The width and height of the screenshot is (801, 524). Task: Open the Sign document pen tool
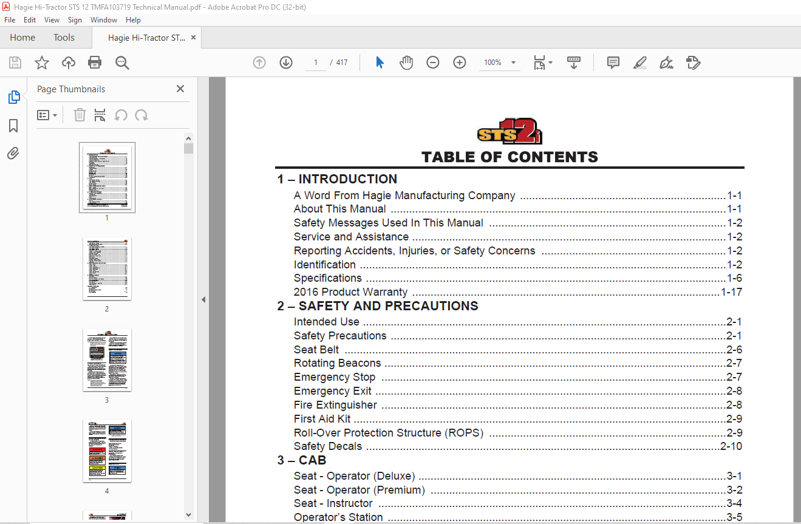(x=666, y=63)
